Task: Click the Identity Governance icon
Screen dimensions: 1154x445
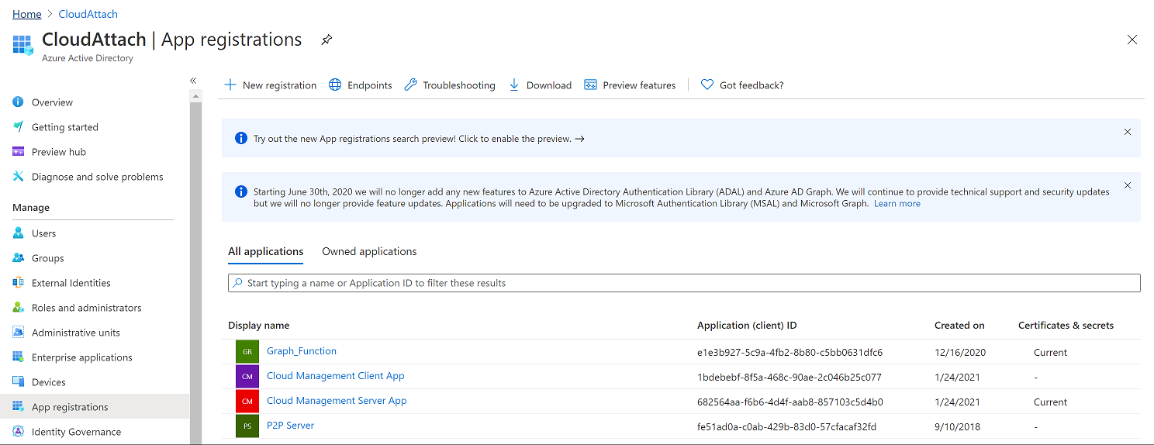Action: coord(19,432)
